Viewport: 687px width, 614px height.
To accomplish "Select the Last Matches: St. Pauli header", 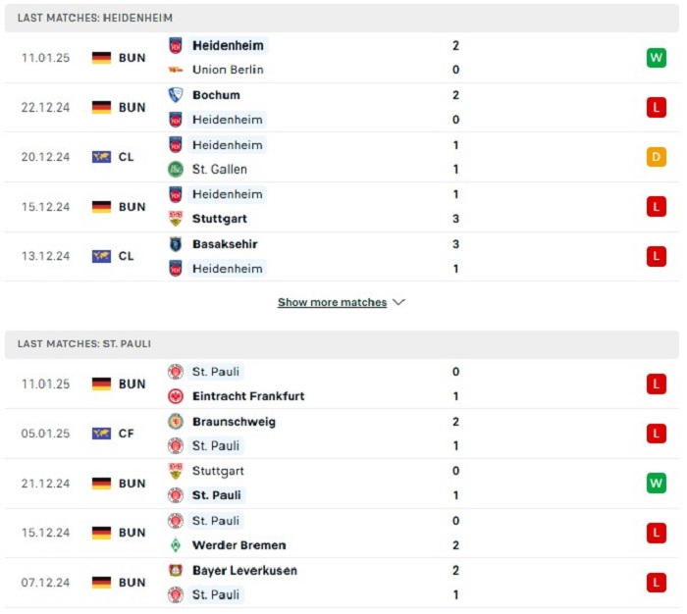I will tap(342, 344).
